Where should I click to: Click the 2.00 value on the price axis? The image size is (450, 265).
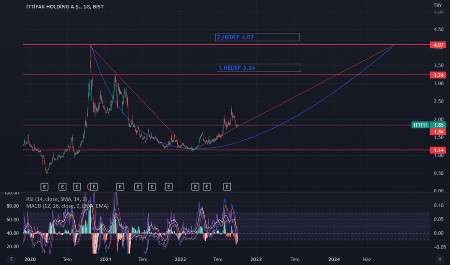click(438, 119)
